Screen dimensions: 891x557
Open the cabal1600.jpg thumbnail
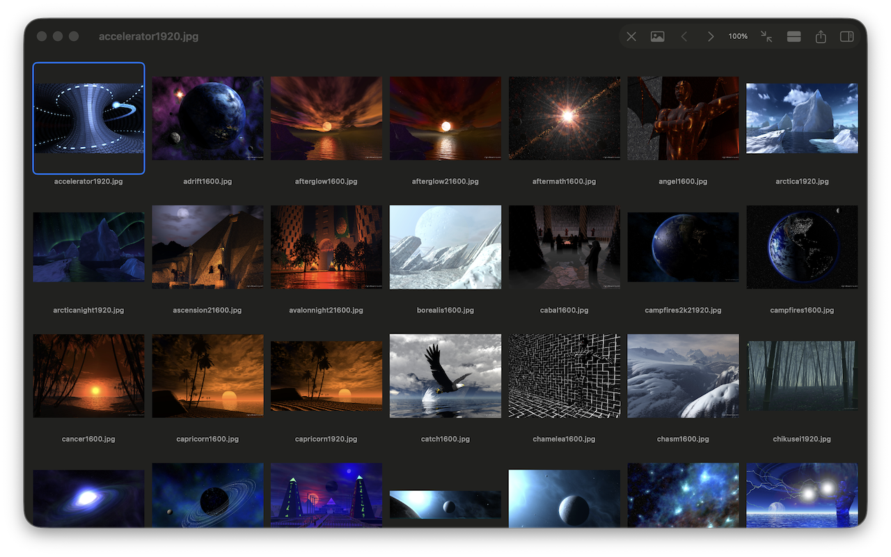[565, 247]
